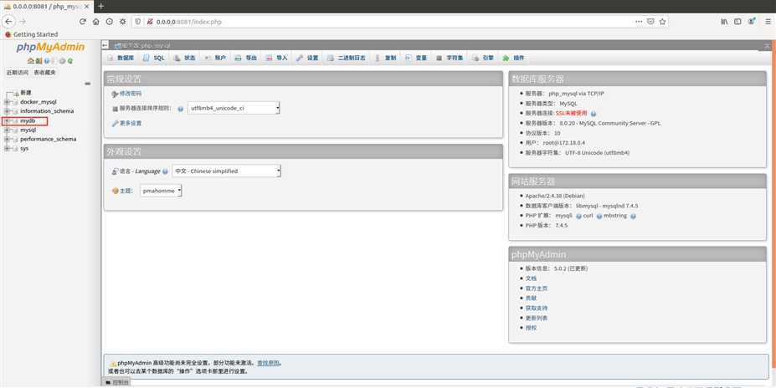Click 获取支持 get support link
Viewport: 776px width, 388px height.
[x=537, y=308]
